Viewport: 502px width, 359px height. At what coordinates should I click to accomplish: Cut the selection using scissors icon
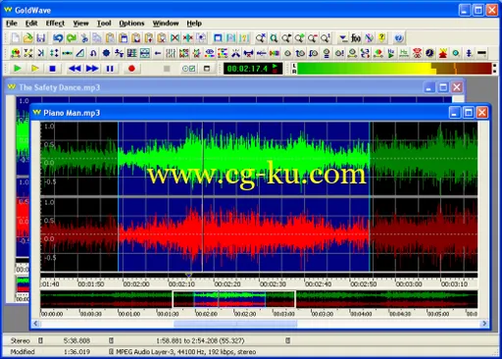(84, 38)
